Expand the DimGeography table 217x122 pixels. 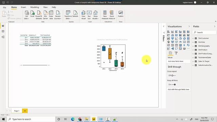point(193,46)
